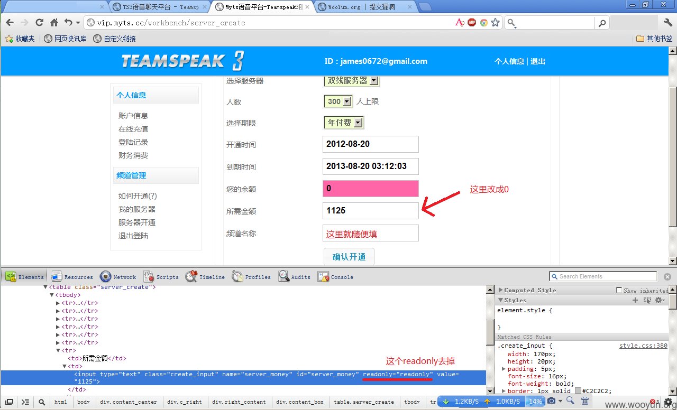Click the 频道名称 input field
The image size is (677, 410).
(371, 233)
